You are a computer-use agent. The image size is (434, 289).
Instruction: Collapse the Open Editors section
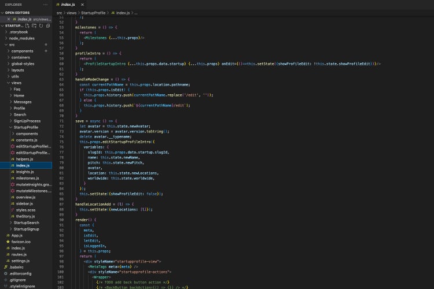point(17,12)
